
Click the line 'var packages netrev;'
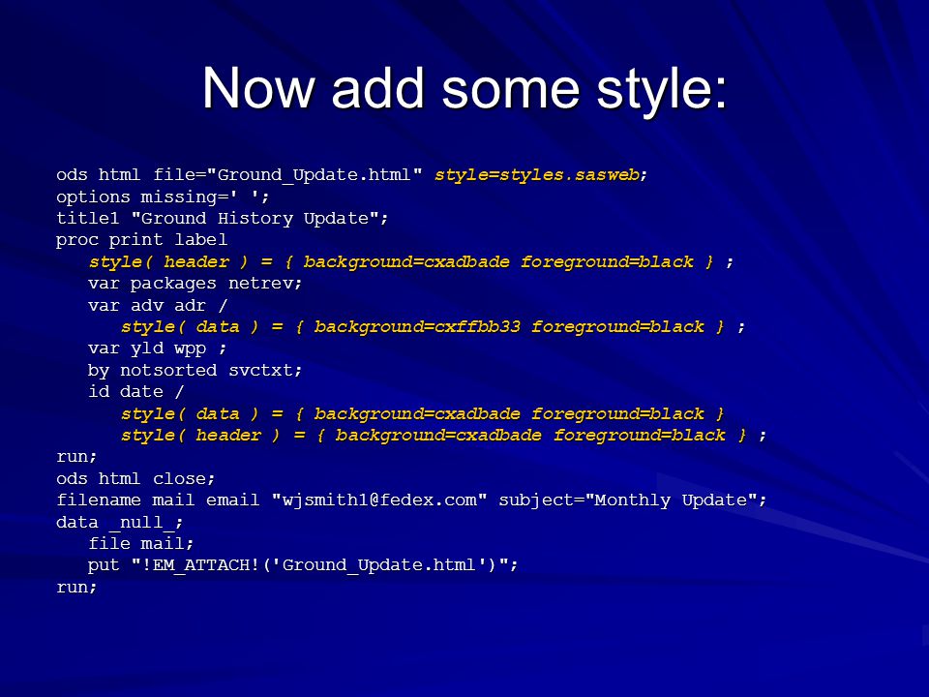click(x=195, y=284)
